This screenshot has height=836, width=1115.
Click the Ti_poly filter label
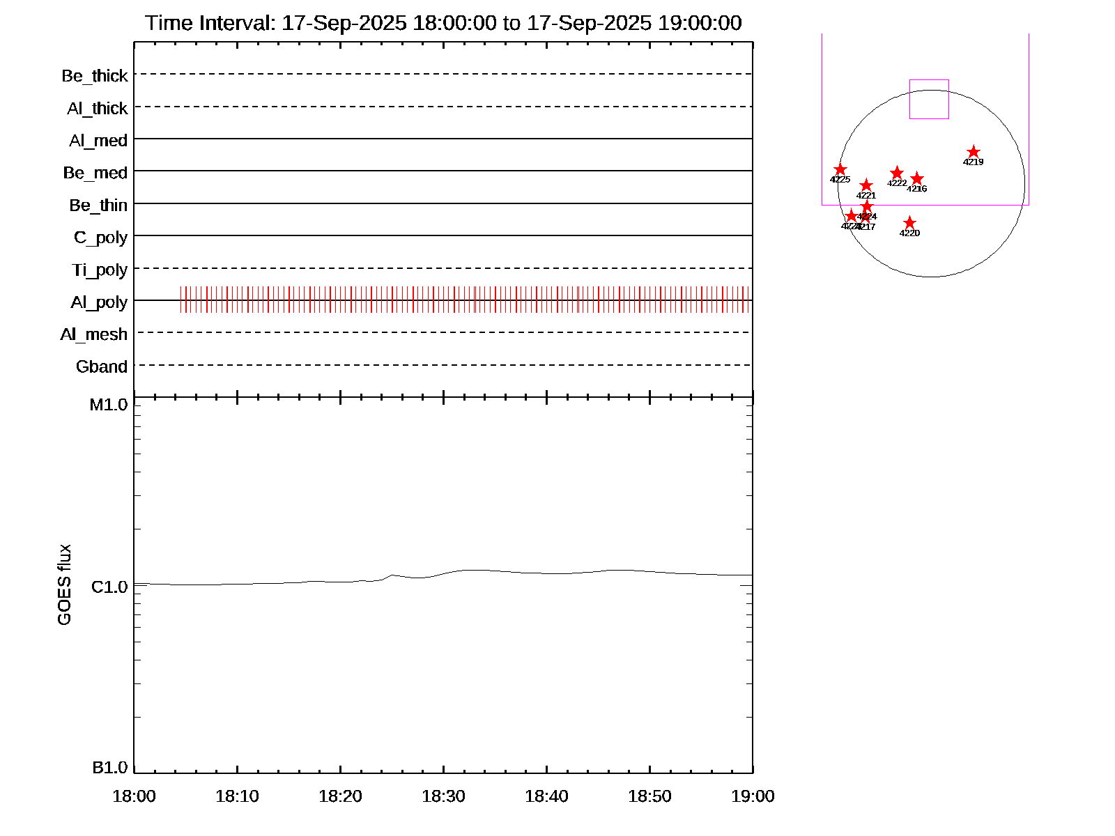tap(100, 270)
